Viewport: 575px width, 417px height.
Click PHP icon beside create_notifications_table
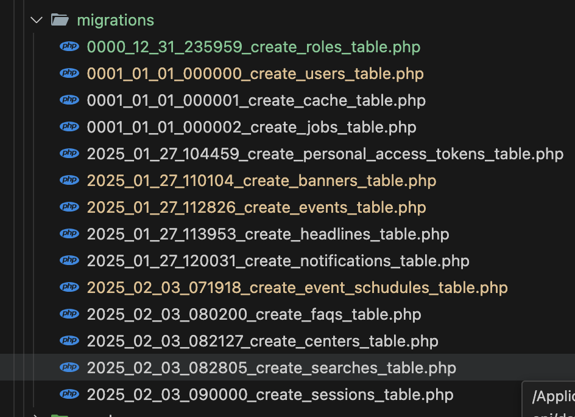[69, 261]
